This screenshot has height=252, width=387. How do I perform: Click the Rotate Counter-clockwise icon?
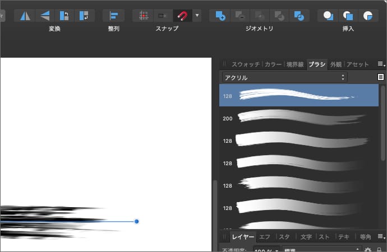[x=64, y=16]
